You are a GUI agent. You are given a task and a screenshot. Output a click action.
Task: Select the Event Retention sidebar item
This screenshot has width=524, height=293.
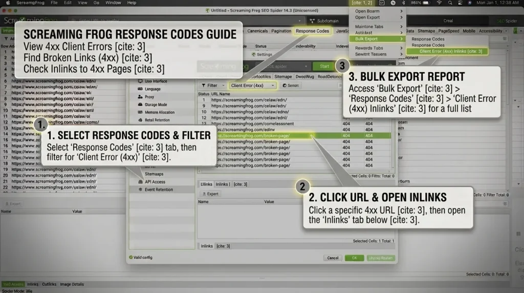pyautogui.click(x=162, y=190)
